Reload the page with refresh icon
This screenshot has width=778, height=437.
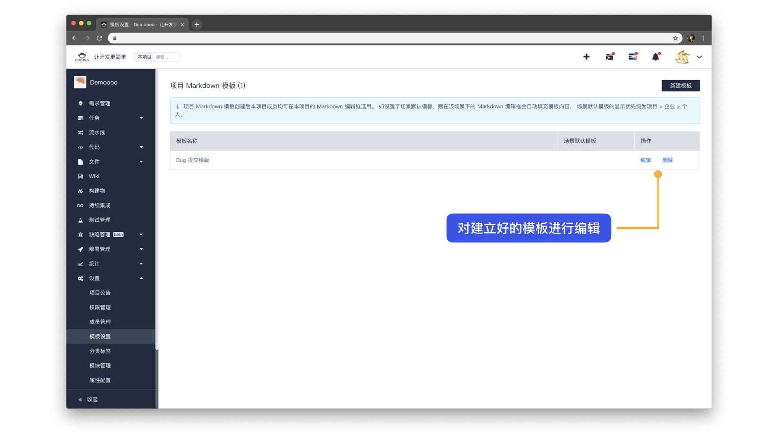pyautogui.click(x=99, y=38)
